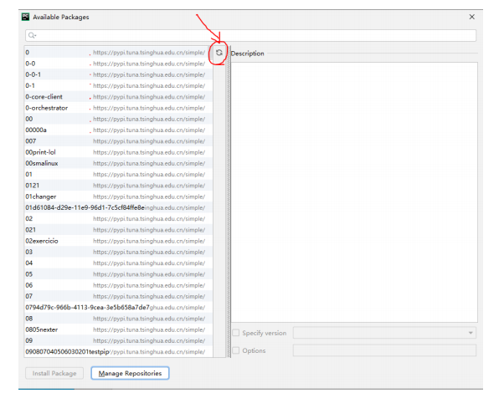
Task: Select the 00print-lol package
Action: tap(118, 152)
